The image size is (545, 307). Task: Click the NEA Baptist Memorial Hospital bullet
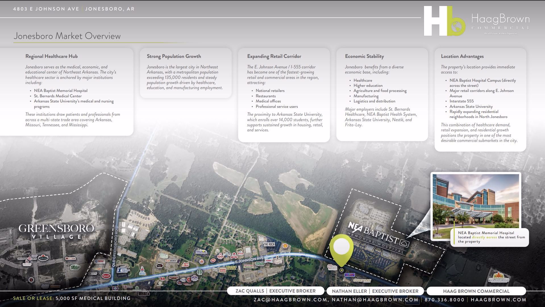click(61, 91)
